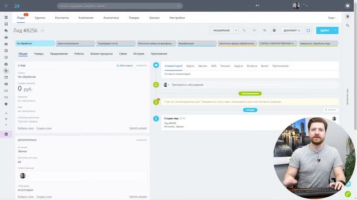Set stage to Не обработан
357x200 pixels.
pos(35,43)
